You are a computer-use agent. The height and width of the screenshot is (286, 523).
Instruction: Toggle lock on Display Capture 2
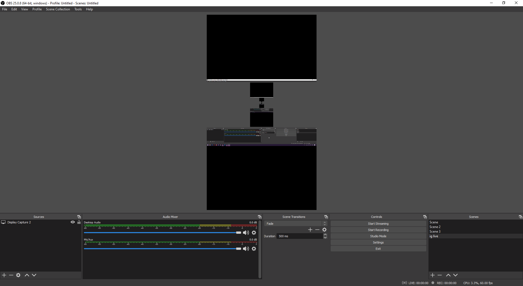79,222
